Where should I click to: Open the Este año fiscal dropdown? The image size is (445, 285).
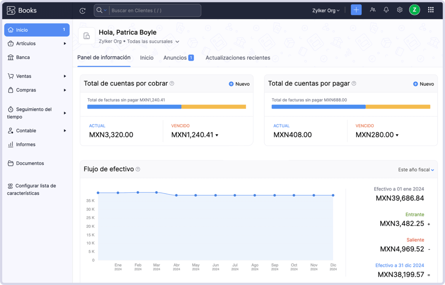click(x=416, y=169)
